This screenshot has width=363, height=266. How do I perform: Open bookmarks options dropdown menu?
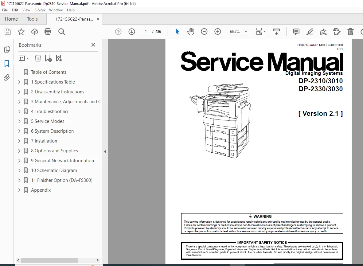tap(24, 58)
